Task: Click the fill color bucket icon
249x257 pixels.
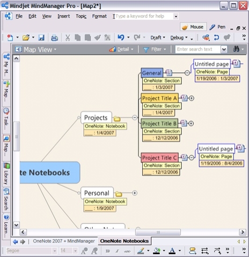Action: point(157,251)
